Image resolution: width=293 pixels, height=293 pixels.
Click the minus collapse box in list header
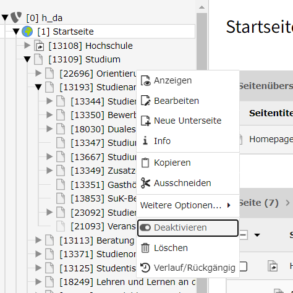[243, 235]
